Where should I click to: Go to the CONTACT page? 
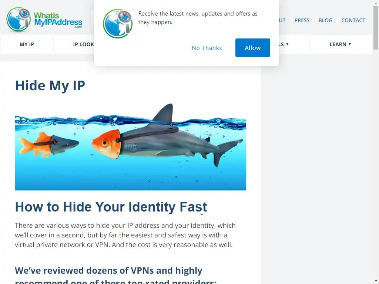point(353,20)
